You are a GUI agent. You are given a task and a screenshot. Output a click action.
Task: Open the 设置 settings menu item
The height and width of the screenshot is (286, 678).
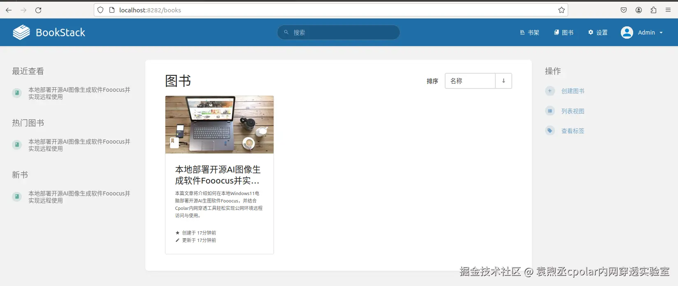[x=598, y=33]
